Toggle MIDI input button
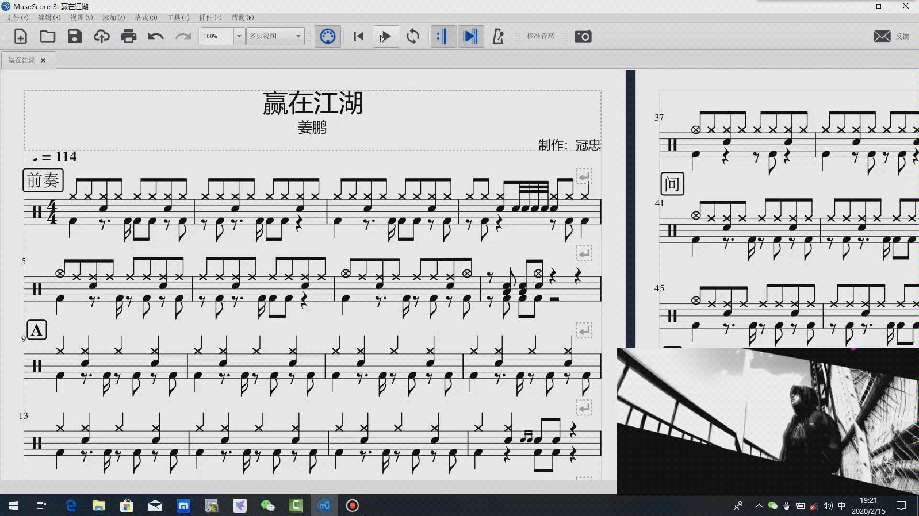This screenshot has width=919, height=516. coord(327,36)
